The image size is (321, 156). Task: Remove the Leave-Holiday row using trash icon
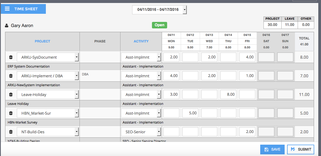pos(11,95)
